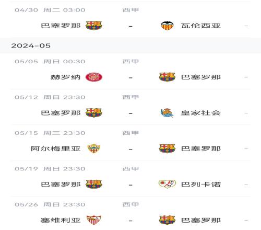
Task: Open team 巴列卡诺 page
Action: click(201, 185)
